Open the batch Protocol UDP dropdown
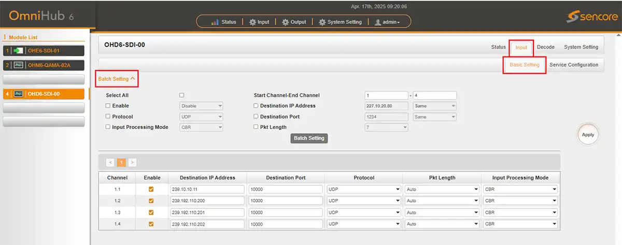This screenshot has width=622, height=245. click(201, 117)
